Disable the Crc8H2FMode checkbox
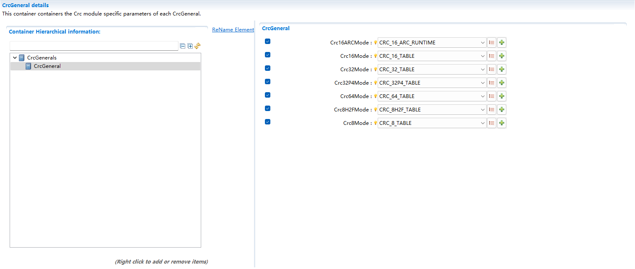Image resolution: width=635 pixels, height=269 pixels. tap(268, 109)
